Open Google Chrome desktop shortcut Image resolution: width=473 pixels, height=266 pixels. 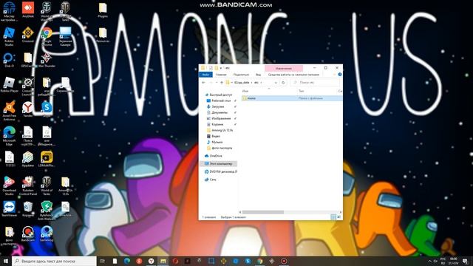[47, 36]
